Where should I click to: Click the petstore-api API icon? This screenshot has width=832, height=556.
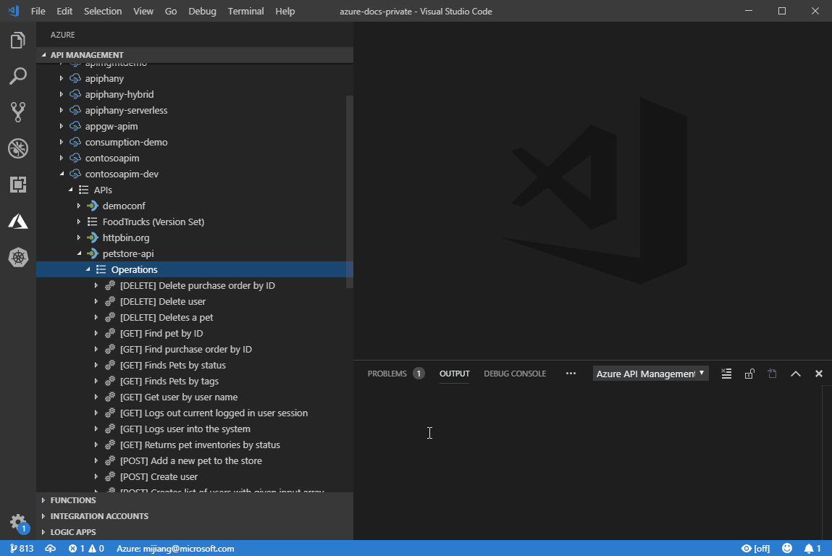pyautogui.click(x=93, y=253)
